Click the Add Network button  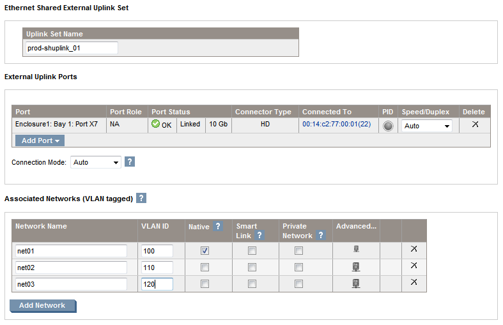click(42, 306)
